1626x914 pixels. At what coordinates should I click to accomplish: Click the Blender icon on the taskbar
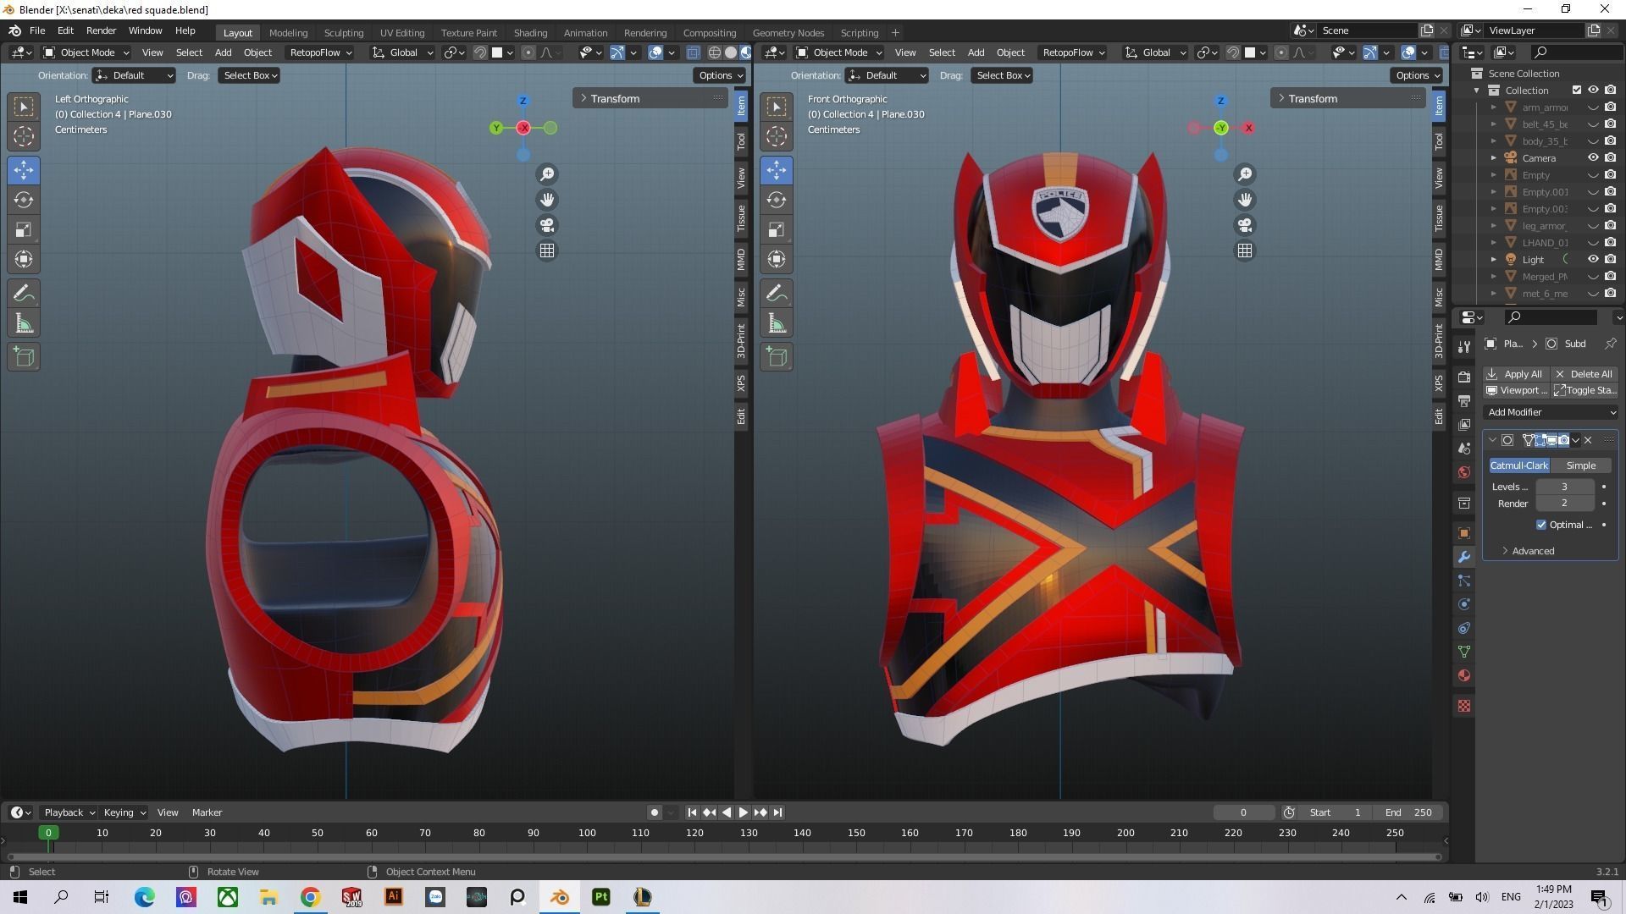pos(559,896)
